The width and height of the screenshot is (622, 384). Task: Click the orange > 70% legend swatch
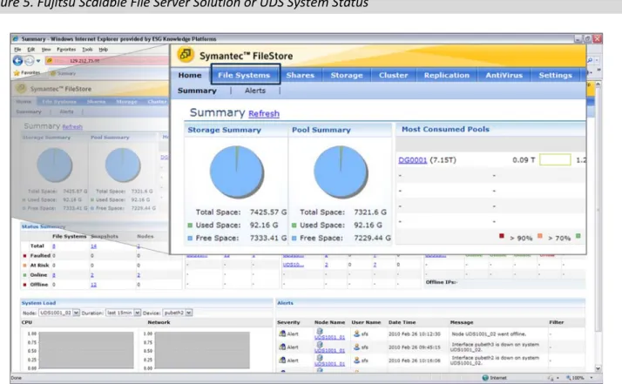pyautogui.click(x=540, y=236)
